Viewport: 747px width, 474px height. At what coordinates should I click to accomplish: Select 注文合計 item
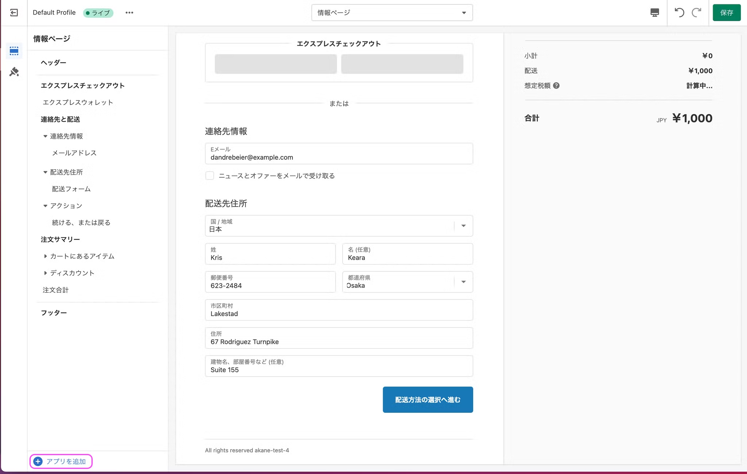click(x=55, y=290)
